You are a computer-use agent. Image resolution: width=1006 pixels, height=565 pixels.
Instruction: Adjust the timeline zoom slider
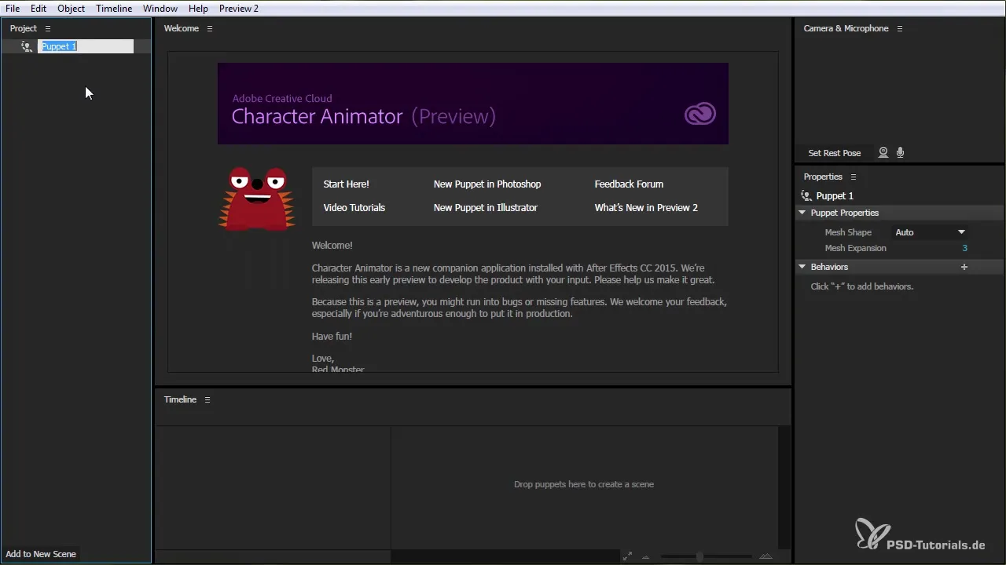[x=699, y=556]
